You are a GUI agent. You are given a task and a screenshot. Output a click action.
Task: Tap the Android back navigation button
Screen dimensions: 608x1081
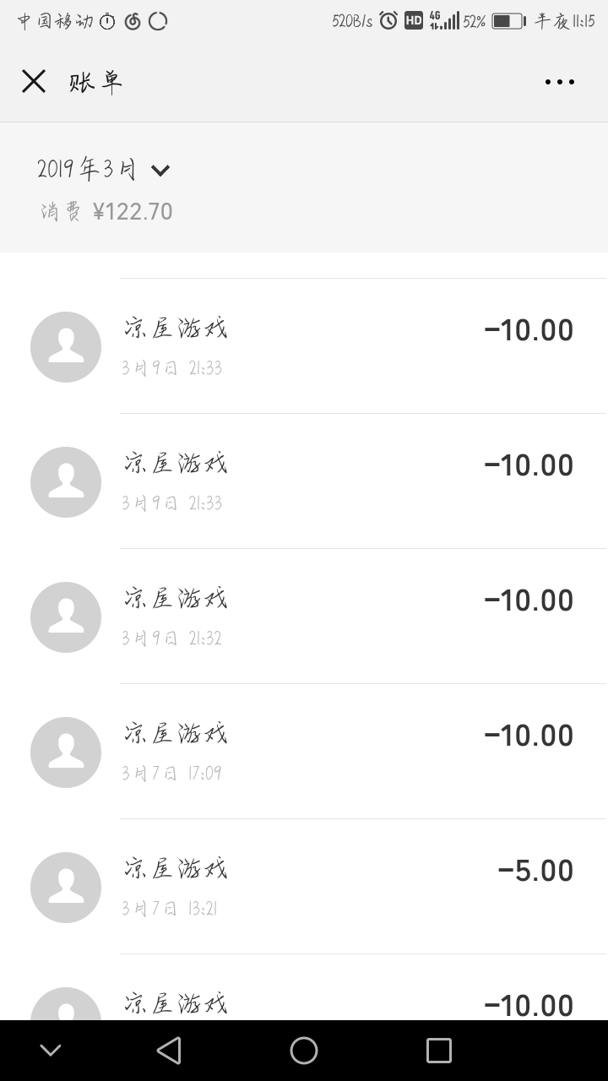169,1050
